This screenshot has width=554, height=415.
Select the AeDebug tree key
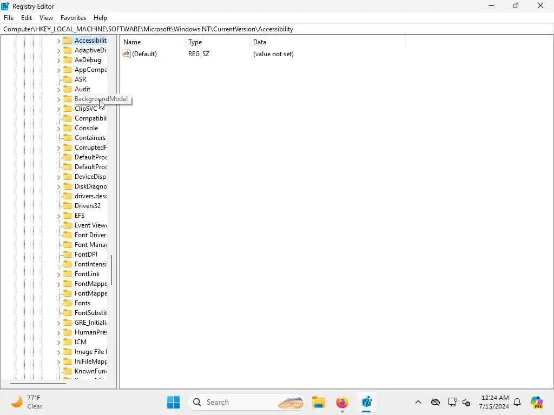pos(88,60)
